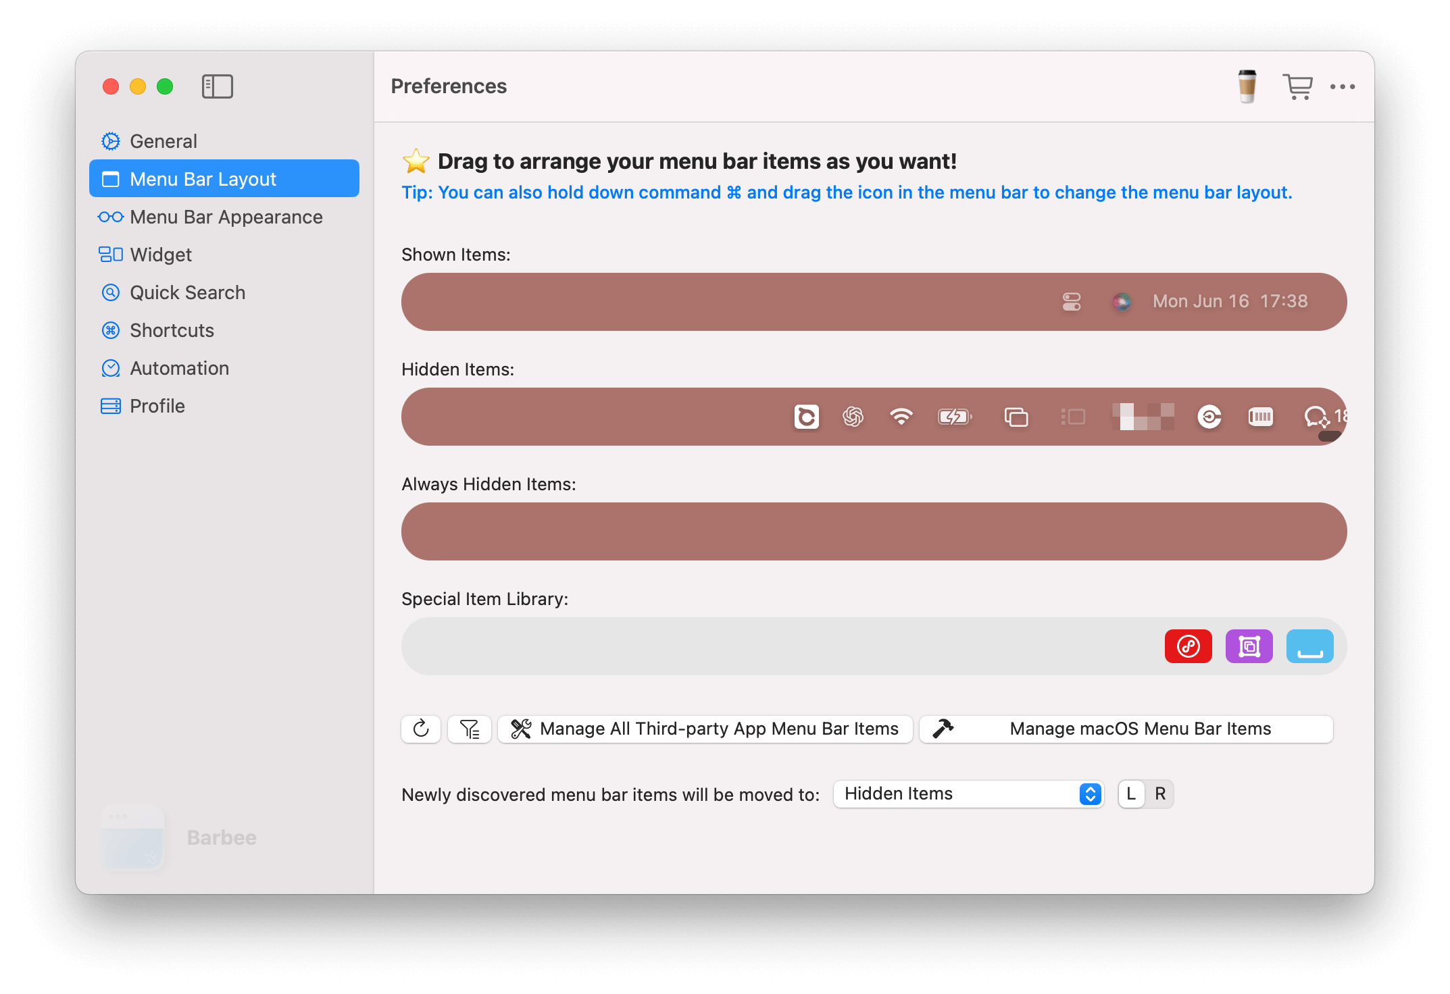Click the yellow star icon beside the heading
Viewport: 1450px width, 994px height.
pos(416,161)
